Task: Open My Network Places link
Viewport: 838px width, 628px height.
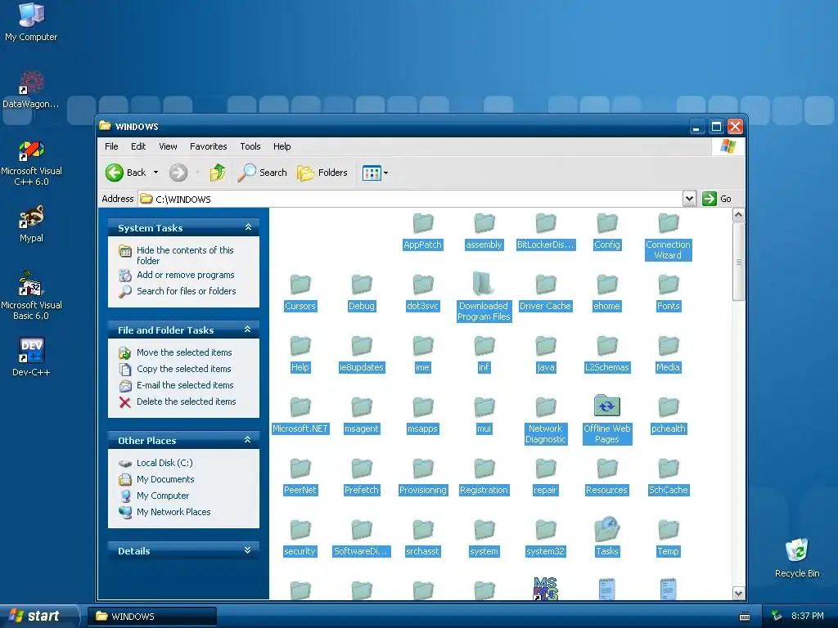Action: click(173, 512)
